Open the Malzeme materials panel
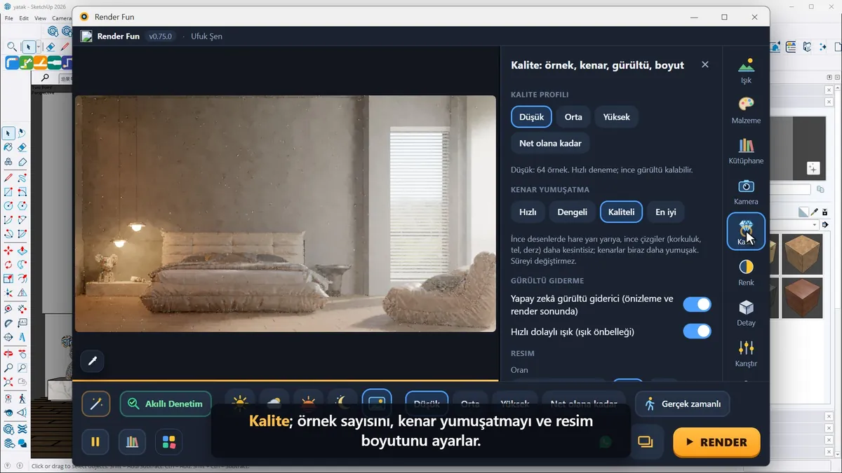 pyautogui.click(x=746, y=111)
